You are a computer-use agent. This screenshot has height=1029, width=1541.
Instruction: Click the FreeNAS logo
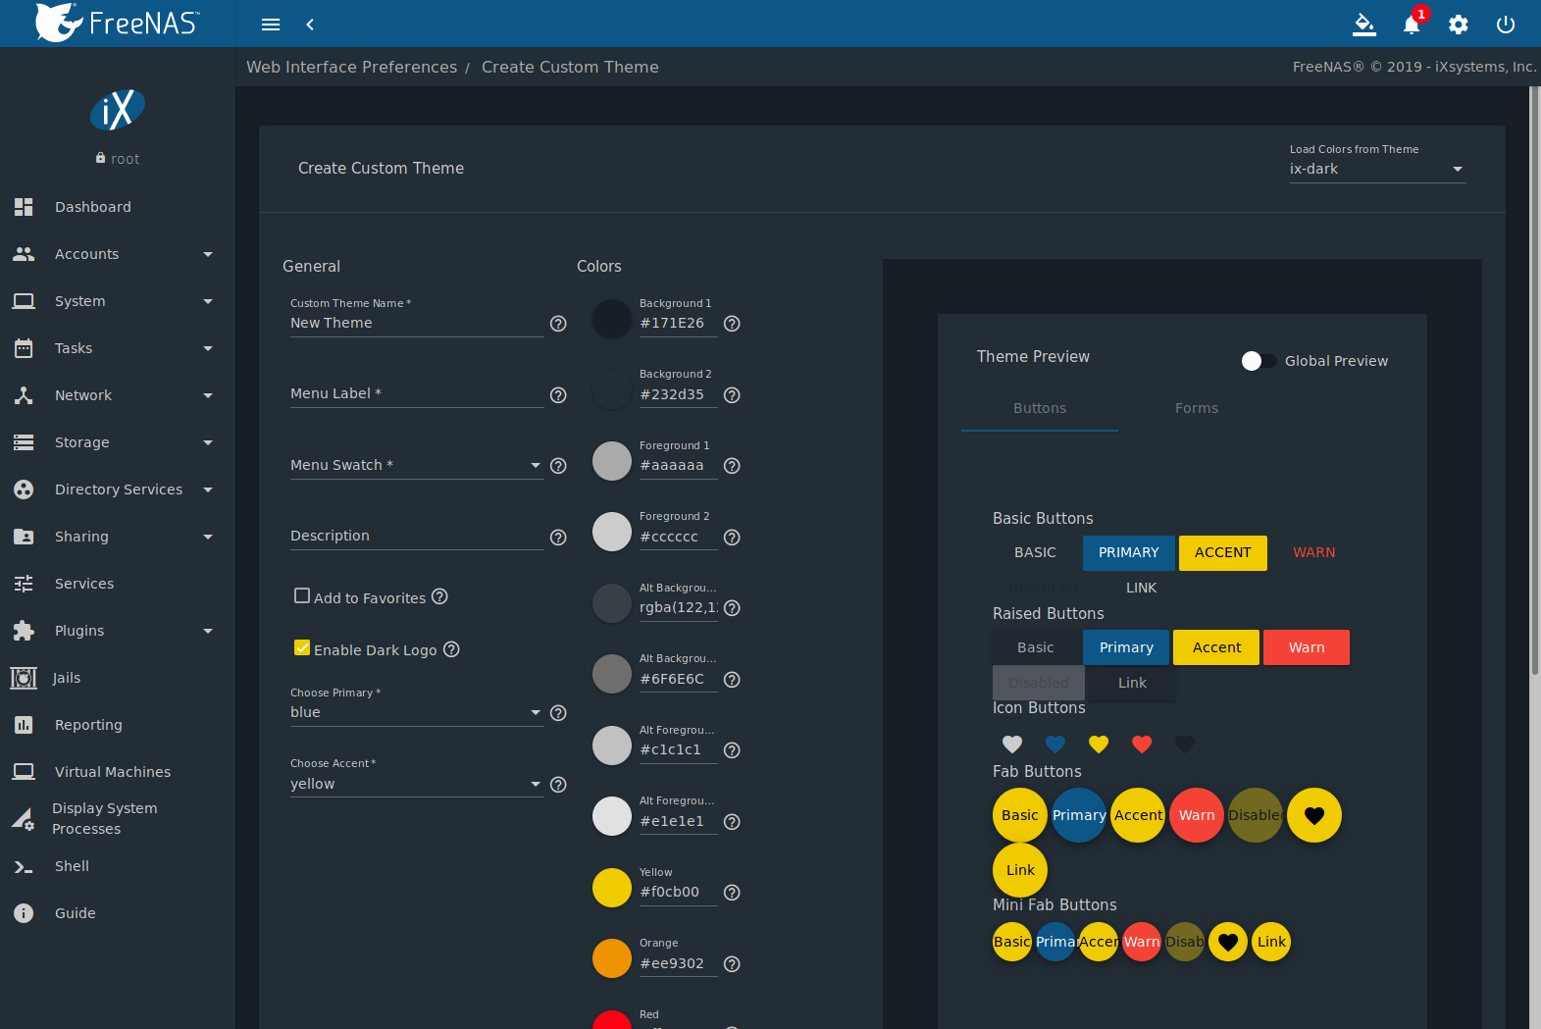pyautogui.click(x=118, y=23)
